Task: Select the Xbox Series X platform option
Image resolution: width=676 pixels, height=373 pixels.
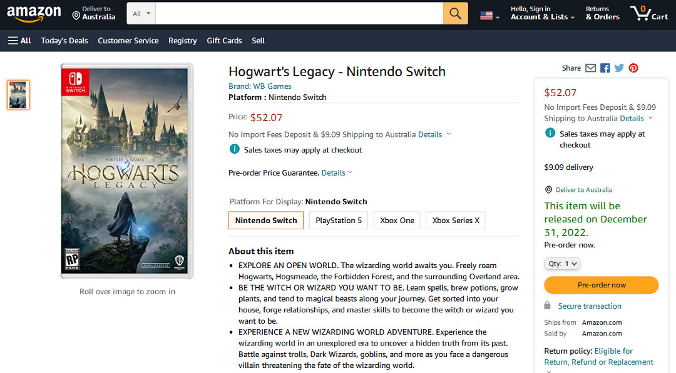Action: 456,221
